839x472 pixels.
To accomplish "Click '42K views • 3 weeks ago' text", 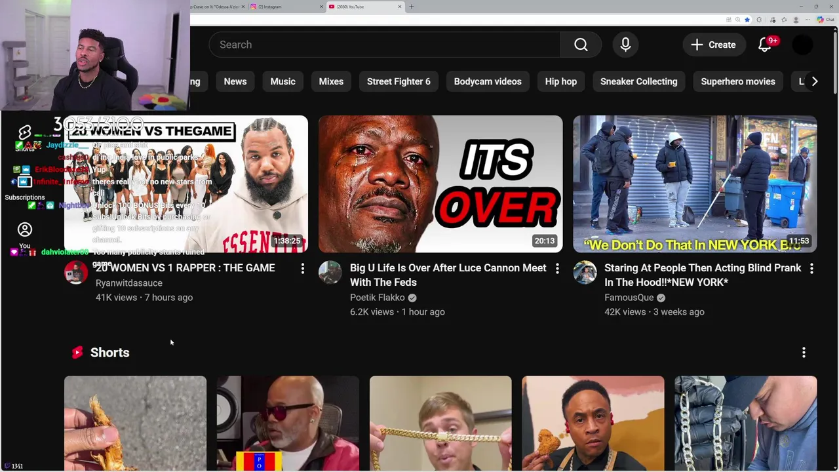I will pyautogui.click(x=654, y=311).
